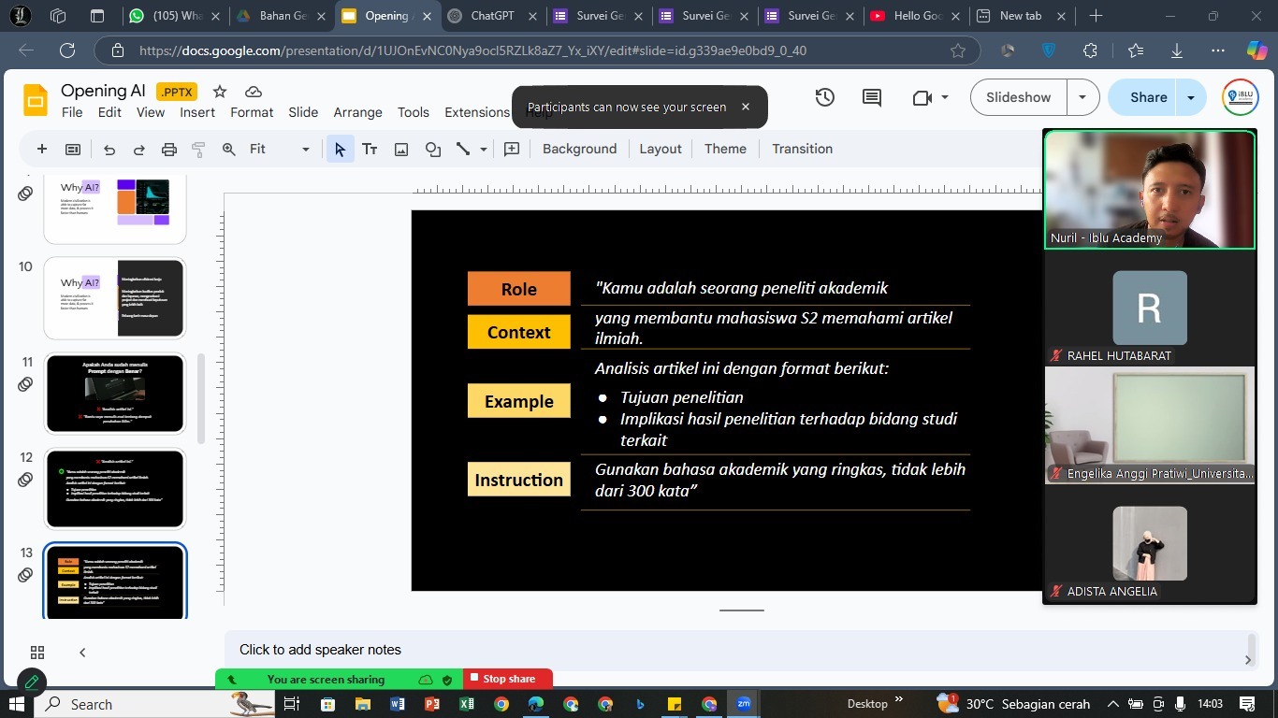Expand the Meet camera dropdown arrow
The height and width of the screenshot is (718, 1278).
tap(945, 97)
